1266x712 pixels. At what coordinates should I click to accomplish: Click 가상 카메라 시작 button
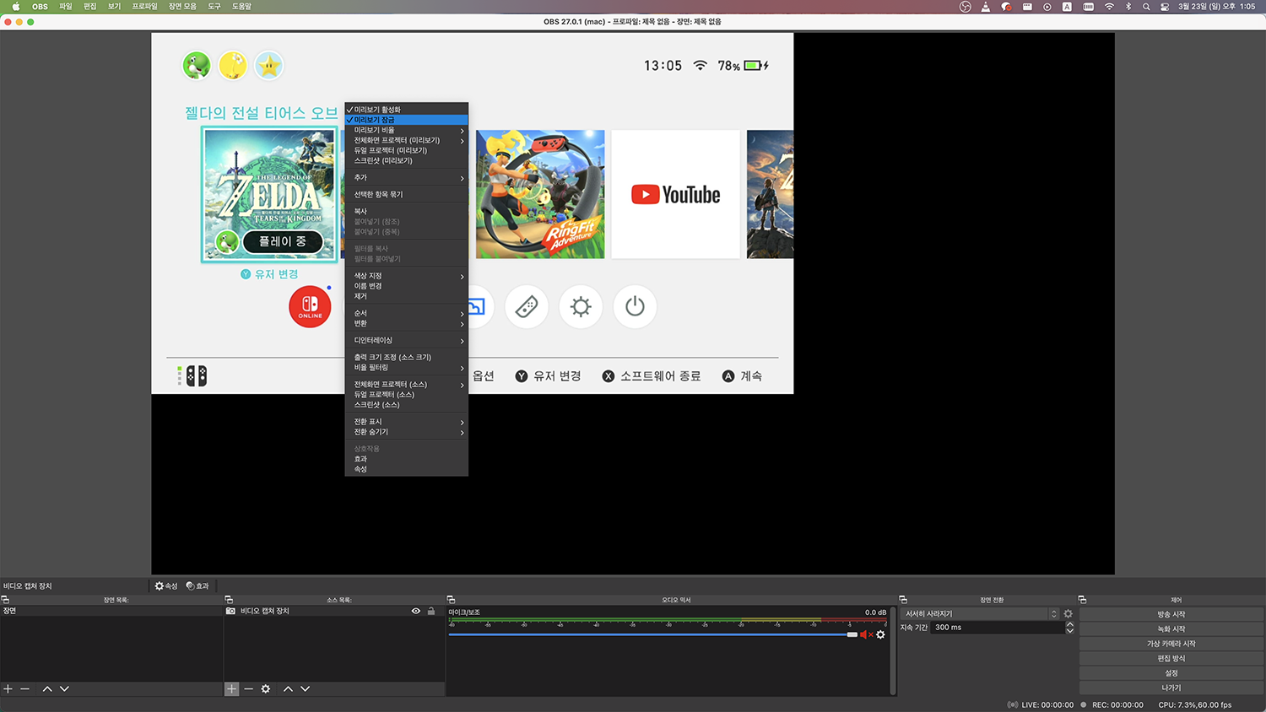coord(1171,644)
